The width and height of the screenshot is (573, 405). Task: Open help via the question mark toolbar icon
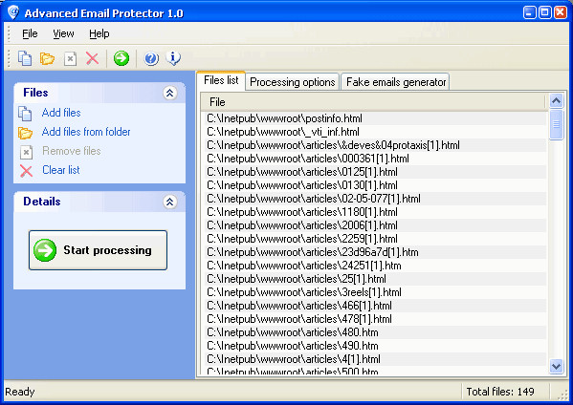click(x=151, y=58)
